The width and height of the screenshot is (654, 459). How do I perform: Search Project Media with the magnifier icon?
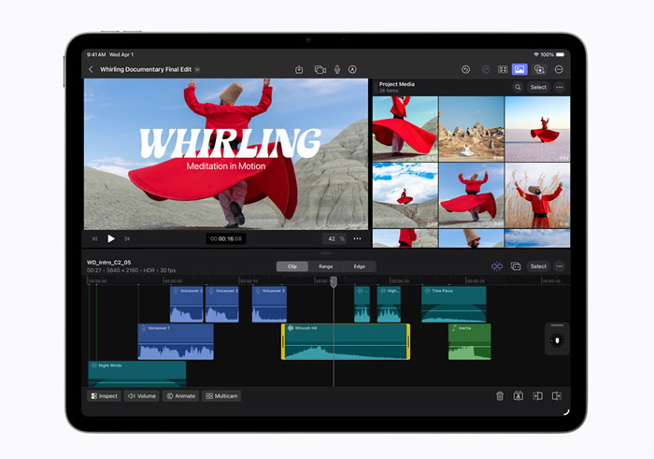coord(518,87)
